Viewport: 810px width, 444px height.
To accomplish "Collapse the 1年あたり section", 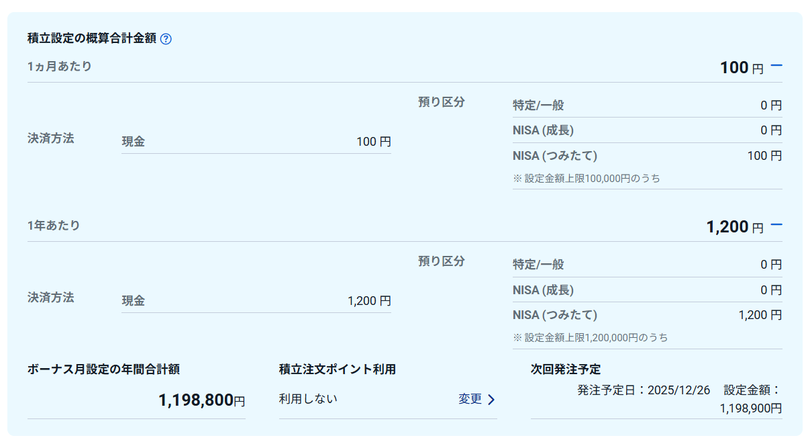I will point(776,225).
